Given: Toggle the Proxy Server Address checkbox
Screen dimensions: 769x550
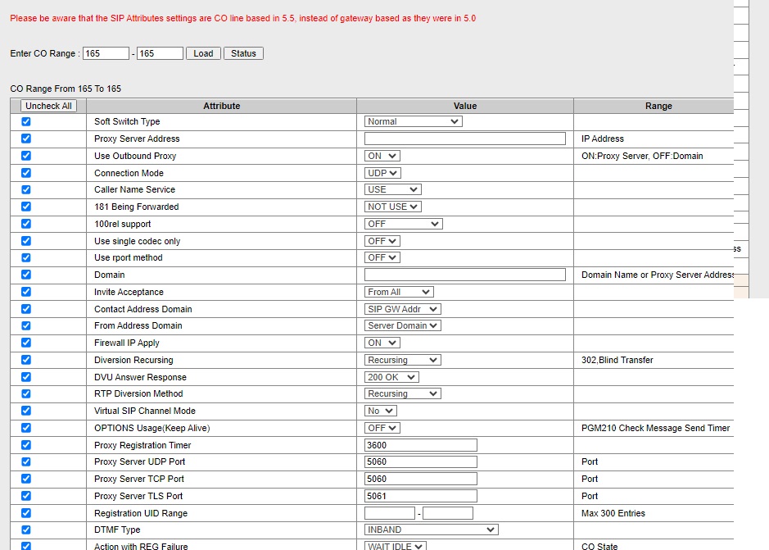Looking at the screenshot, I should [x=26, y=139].
